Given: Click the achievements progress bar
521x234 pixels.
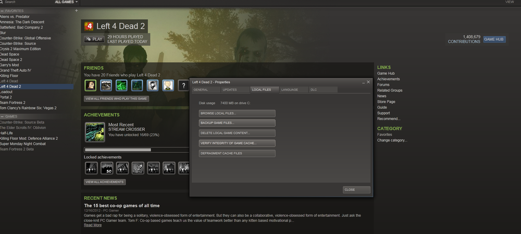Looking at the screenshot, I should click(x=137, y=150).
